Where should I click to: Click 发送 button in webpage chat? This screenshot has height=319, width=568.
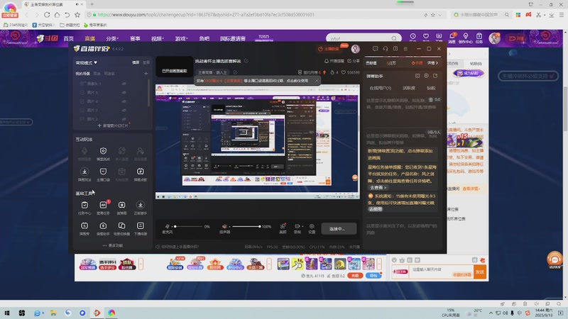point(480,272)
